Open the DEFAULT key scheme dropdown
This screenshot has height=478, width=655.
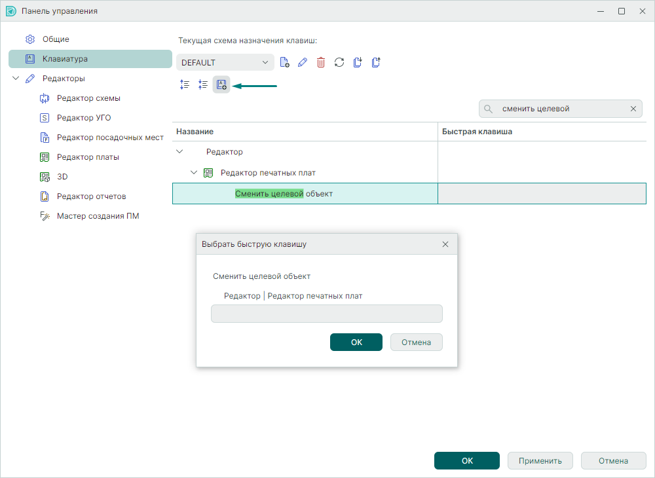[x=225, y=62]
